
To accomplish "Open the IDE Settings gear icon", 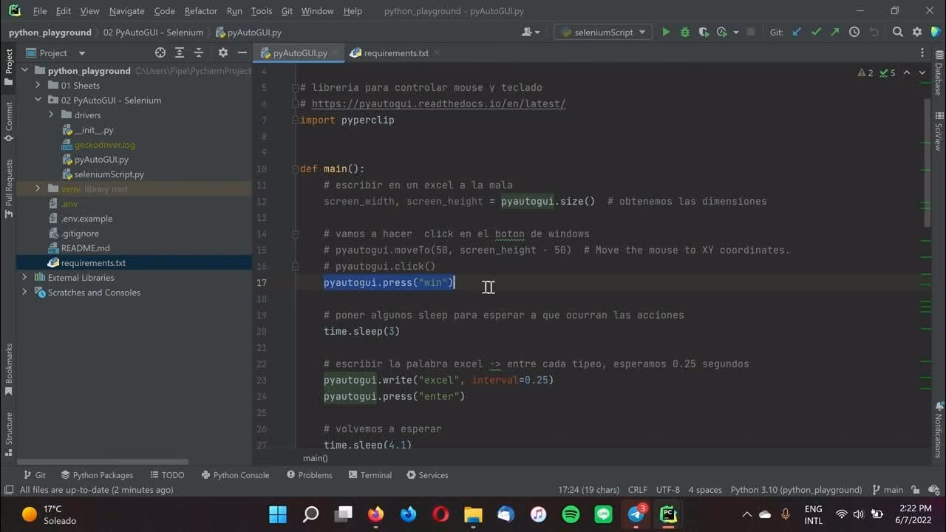I will (x=915, y=32).
